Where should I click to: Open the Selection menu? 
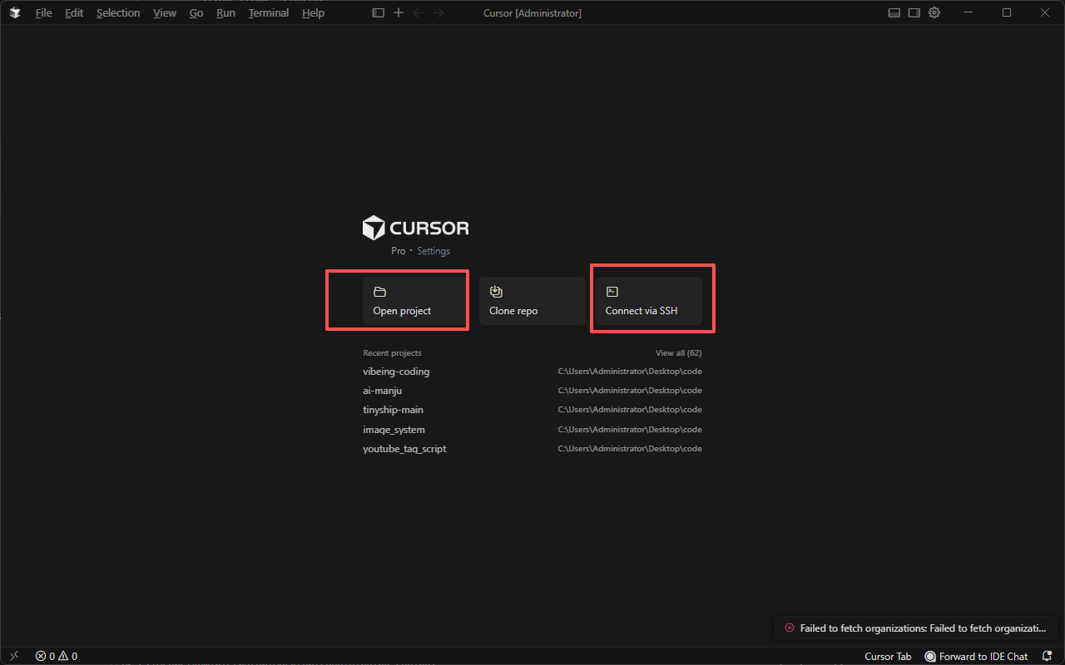pyautogui.click(x=118, y=12)
